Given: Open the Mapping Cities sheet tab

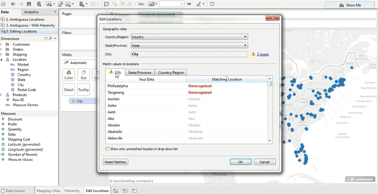Looking at the screenshot, I should (x=48, y=191).
